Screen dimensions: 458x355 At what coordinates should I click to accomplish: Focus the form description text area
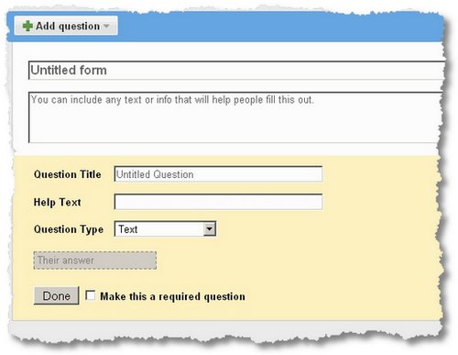(x=236, y=117)
